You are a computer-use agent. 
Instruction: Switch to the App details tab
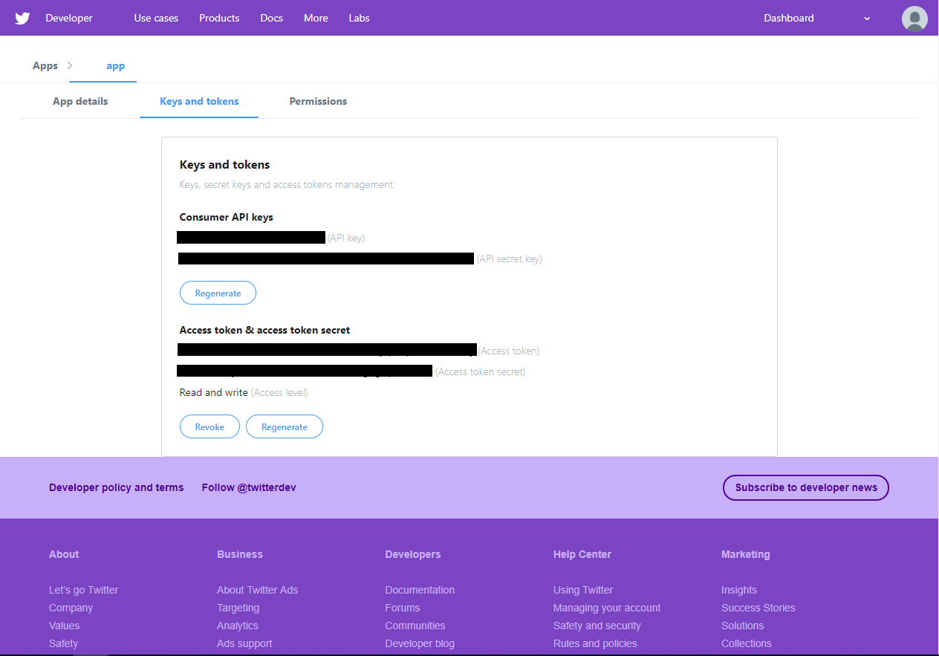80,101
